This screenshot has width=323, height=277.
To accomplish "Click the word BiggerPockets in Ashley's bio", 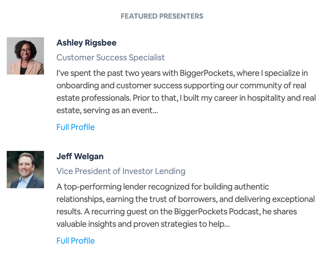I will point(207,73).
